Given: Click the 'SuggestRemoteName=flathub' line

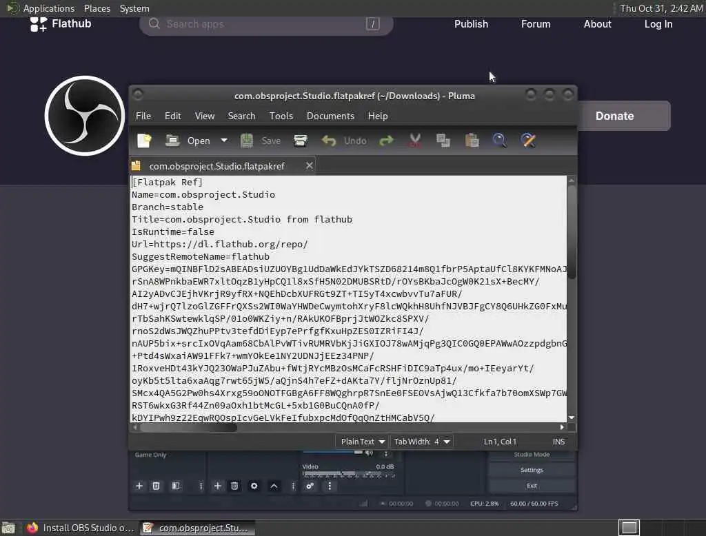Looking at the screenshot, I should 201,256.
